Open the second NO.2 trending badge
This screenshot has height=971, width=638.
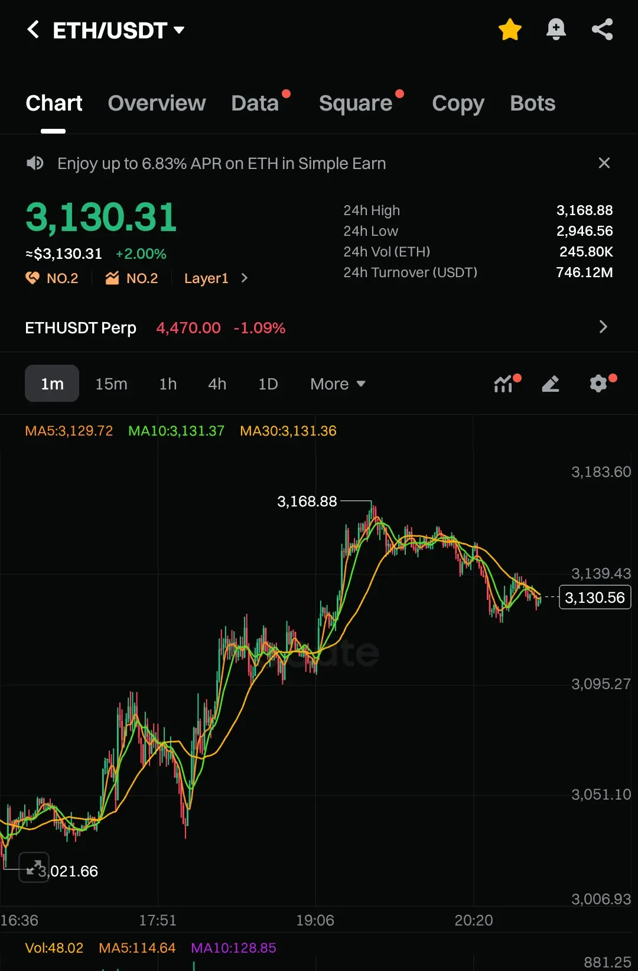tap(132, 278)
